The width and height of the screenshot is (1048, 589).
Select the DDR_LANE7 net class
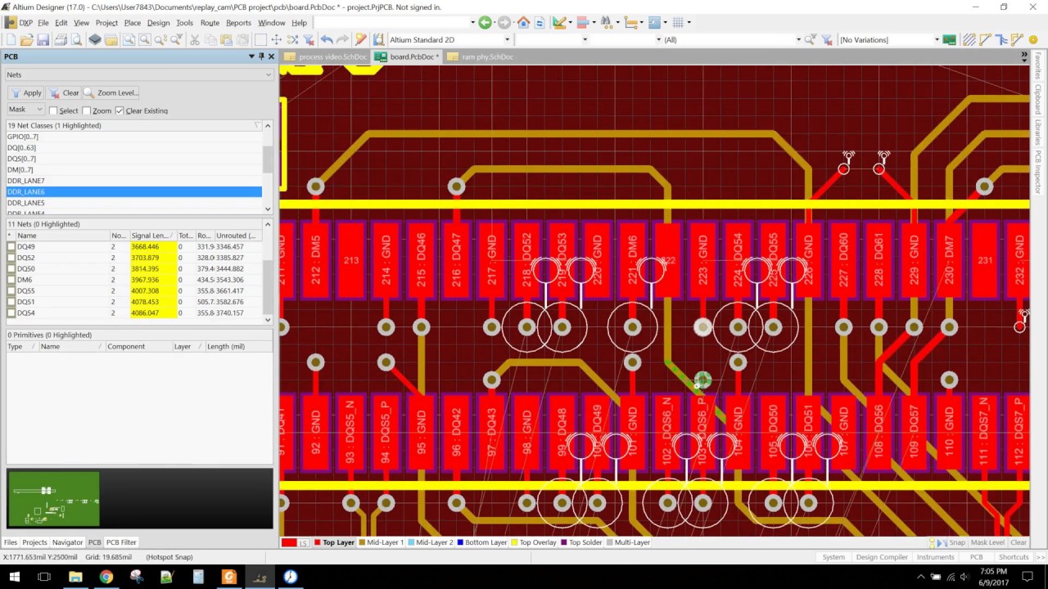click(134, 181)
